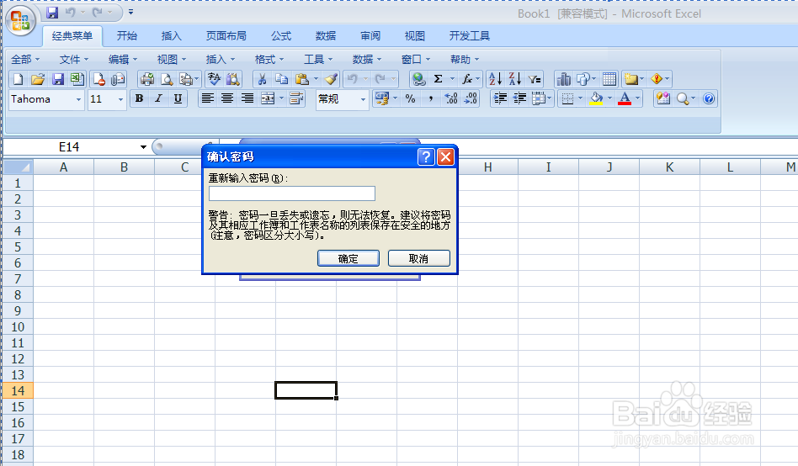Open borders dropdown arrow

580,98
